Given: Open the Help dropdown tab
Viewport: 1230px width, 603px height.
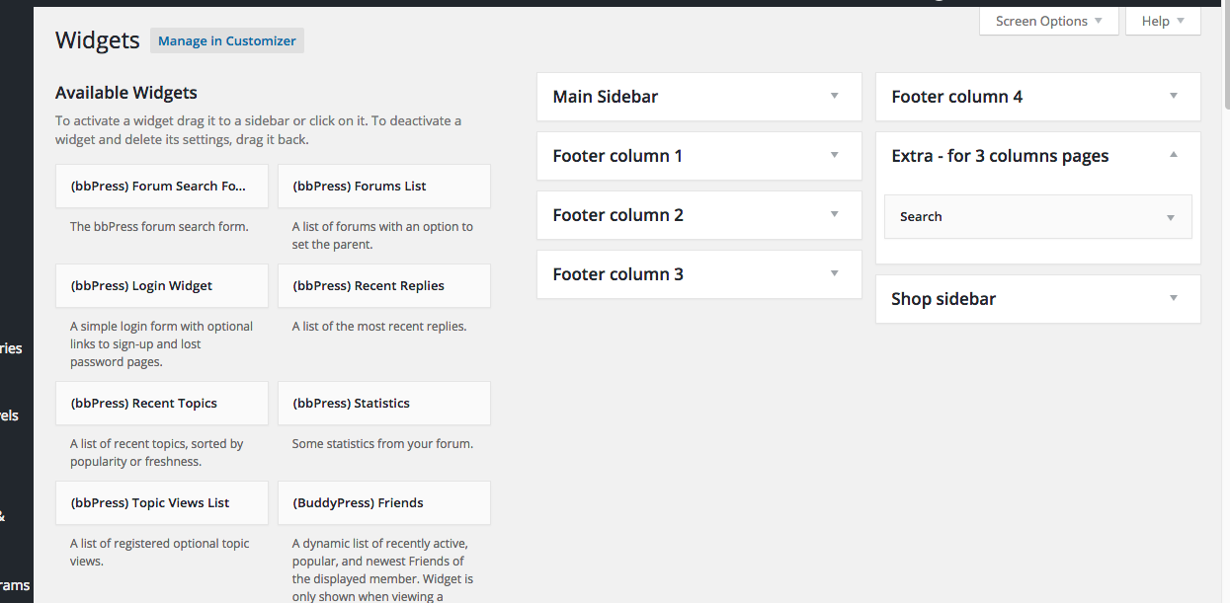Looking at the screenshot, I should (1163, 21).
